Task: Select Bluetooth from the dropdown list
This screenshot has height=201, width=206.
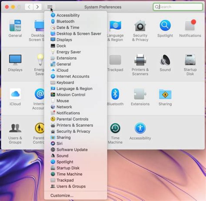Action: click(65, 22)
